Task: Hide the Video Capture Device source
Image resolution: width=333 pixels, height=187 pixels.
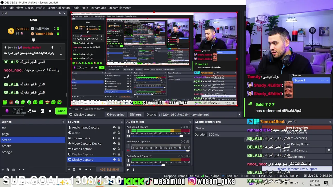Action: coord(114,143)
